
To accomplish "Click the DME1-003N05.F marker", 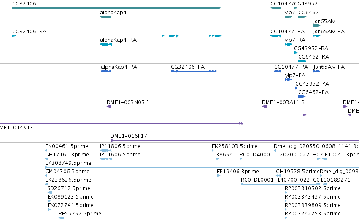I will pos(109,107).
